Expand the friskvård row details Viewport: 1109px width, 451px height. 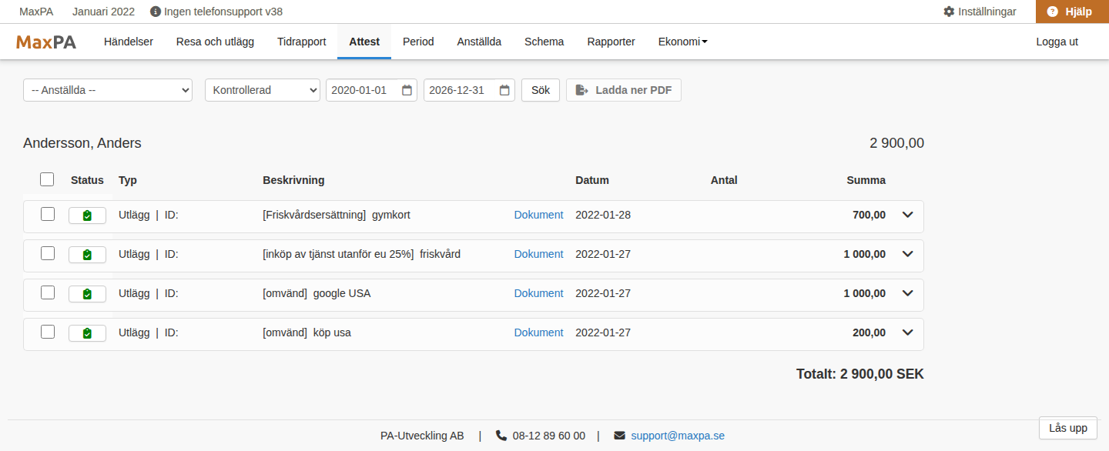pos(907,254)
